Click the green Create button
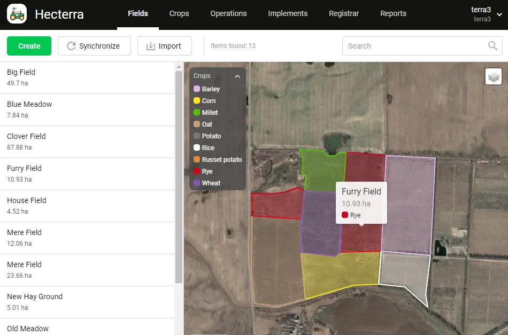 [x=29, y=46]
